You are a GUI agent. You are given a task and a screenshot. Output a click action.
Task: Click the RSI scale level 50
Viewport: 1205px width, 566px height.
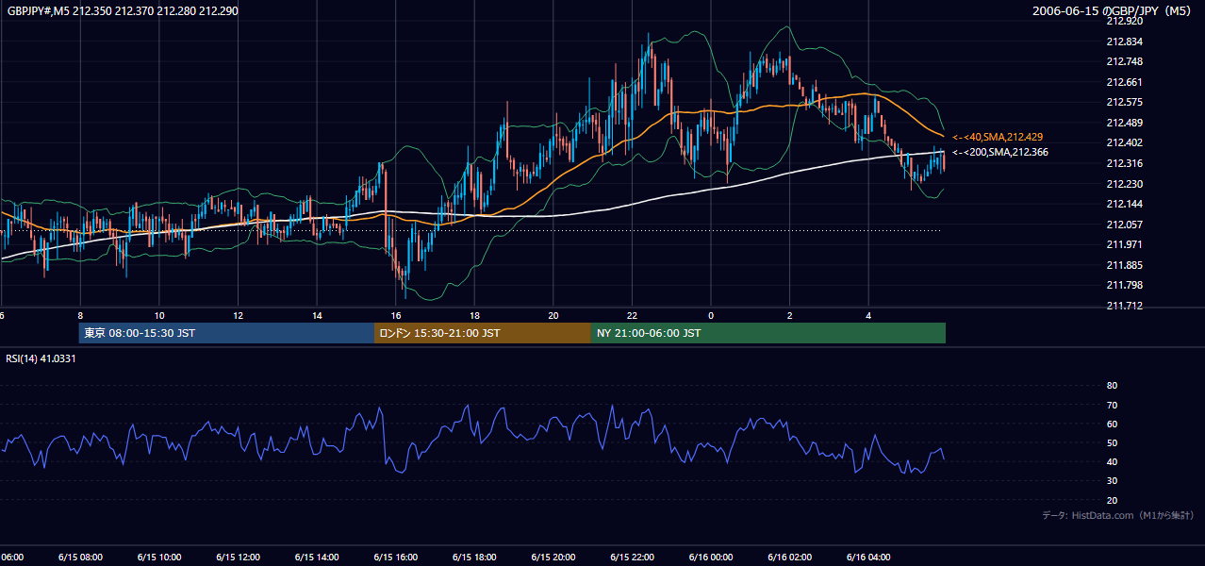(x=1112, y=442)
